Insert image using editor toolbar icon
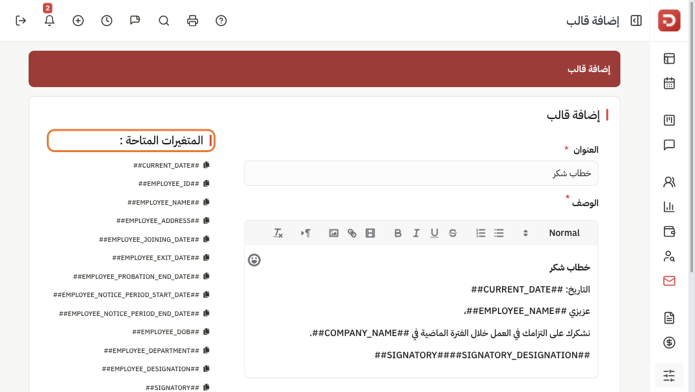Image resolution: width=695 pixels, height=392 pixels. click(334, 233)
